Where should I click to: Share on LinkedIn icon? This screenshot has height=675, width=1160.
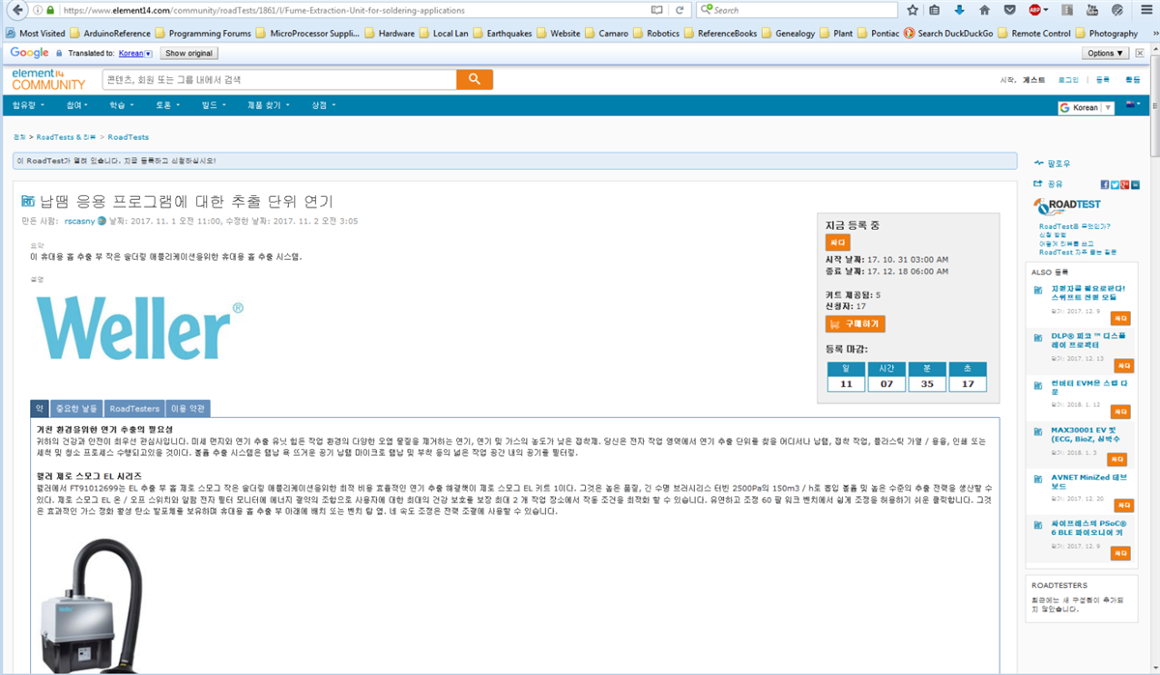tap(1134, 184)
